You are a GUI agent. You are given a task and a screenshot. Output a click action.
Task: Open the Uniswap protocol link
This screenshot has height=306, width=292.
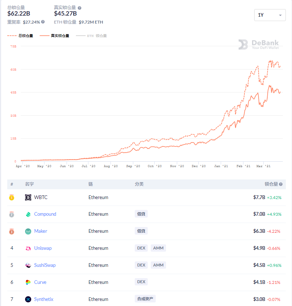pyautogui.click(x=43, y=248)
